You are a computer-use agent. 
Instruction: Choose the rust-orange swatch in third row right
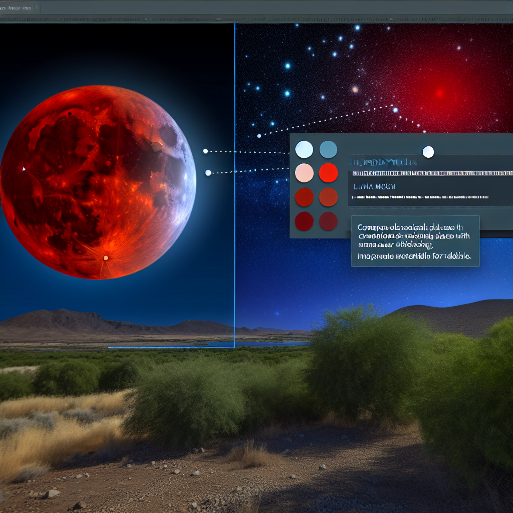(x=328, y=197)
